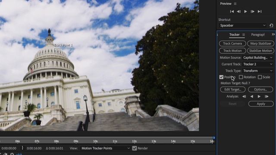This screenshot has height=155, width=276.
Task: Click the 0:00:16:00 out-point timecode
Action: tap(34, 148)
